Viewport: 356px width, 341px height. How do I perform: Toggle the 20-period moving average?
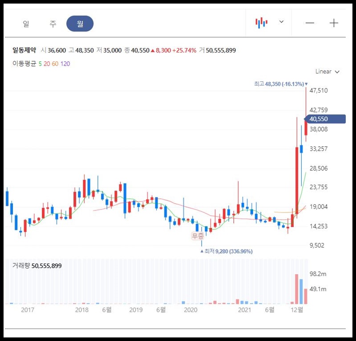(x=47, y=64)
